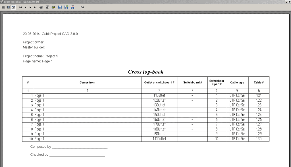Go to the previous page
This screenshot has height=167, width=291.
pos(25,7)
